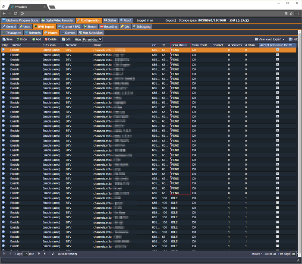Image resolution: width=302 pixels, height=264 pixels.
Task: Toggle the Auto-refresh checkbox
Action: (75, 254)
